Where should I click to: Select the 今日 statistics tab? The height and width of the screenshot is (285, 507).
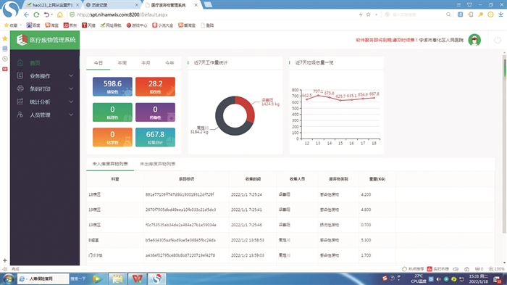click(99, 63)
